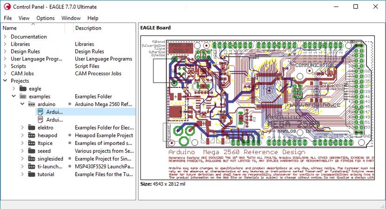Click the hexapod project folder icon
Viewport: 386px width, 209px height.
(x=32, y=135)
